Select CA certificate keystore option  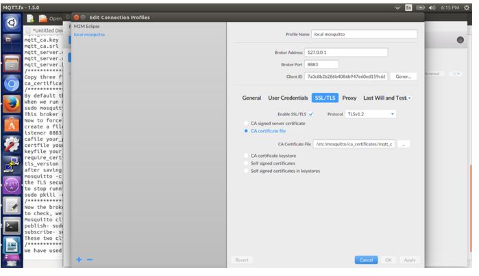(246, 156)
